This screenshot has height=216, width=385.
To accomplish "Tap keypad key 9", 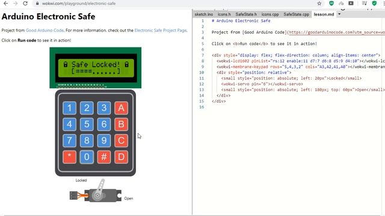I will (x=104, y=140).
